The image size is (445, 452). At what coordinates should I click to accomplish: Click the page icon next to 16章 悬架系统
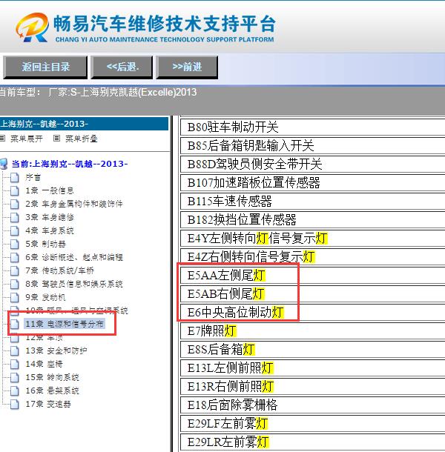coord(14,390)
